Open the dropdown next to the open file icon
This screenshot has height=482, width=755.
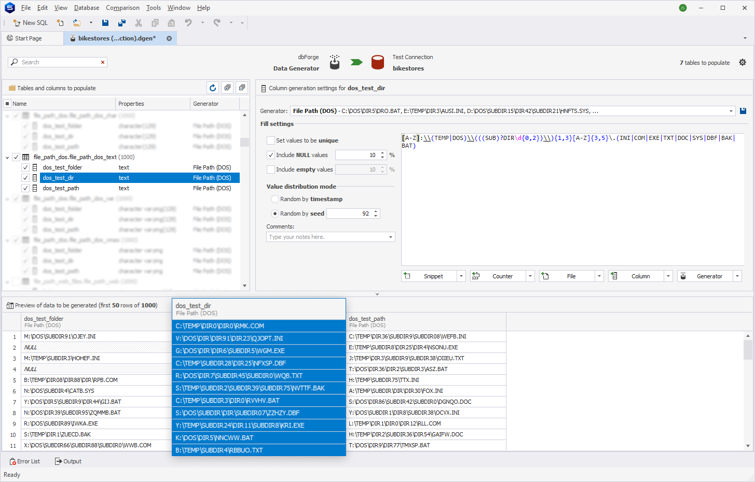coord(91,23)
